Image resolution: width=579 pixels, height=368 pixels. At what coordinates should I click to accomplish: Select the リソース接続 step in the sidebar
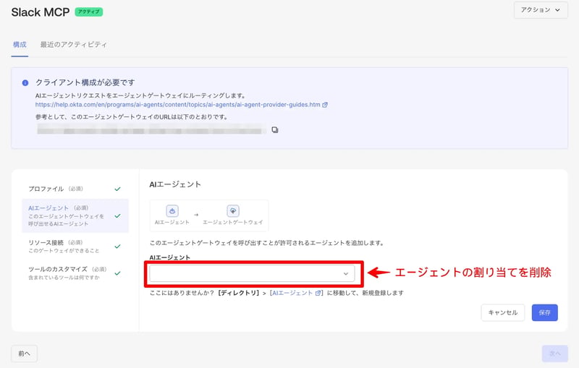point(75,247)
